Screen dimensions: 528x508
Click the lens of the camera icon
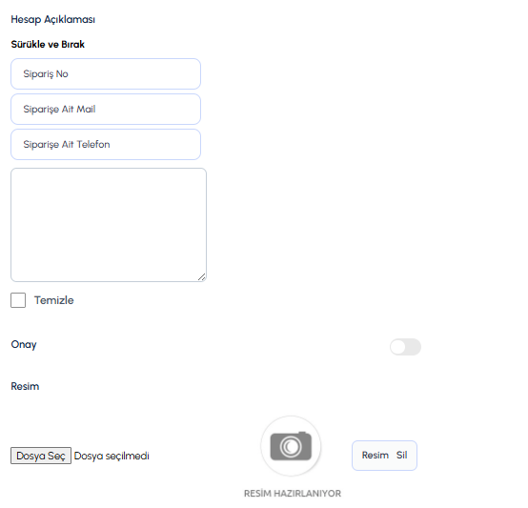291,447
